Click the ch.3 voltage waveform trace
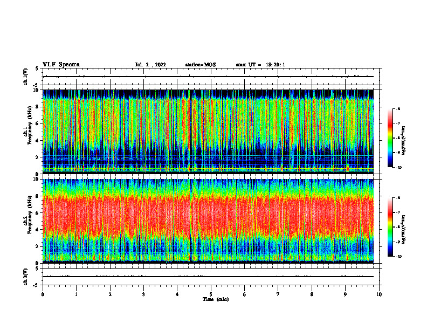This screenshot has width=427, height=330. click(208, 277)
